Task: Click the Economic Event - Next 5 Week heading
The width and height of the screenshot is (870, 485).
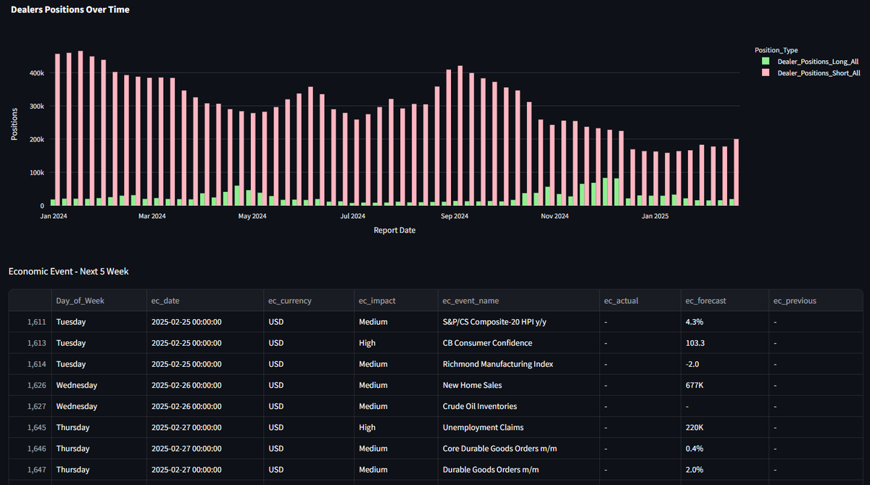Action: [69, 271]
